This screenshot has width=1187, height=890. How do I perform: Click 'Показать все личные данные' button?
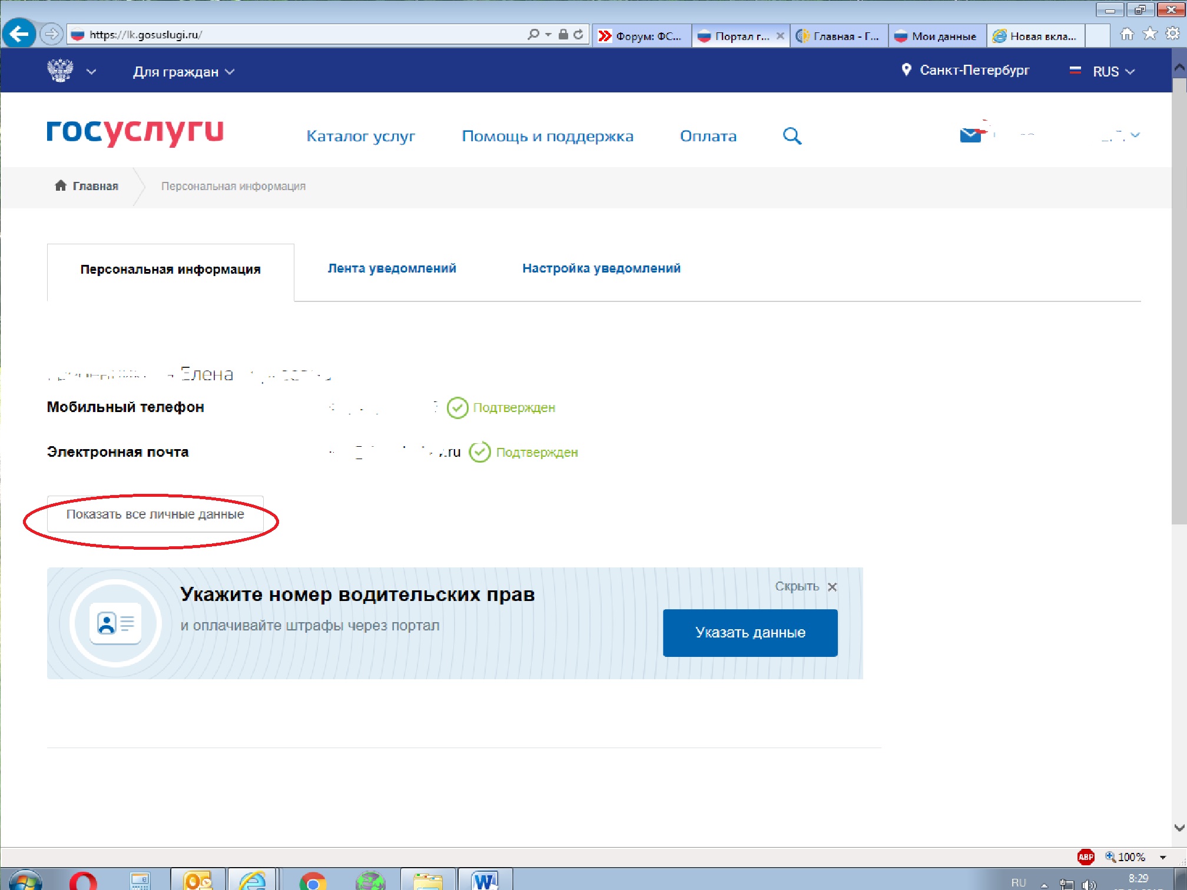pos(155,514)
